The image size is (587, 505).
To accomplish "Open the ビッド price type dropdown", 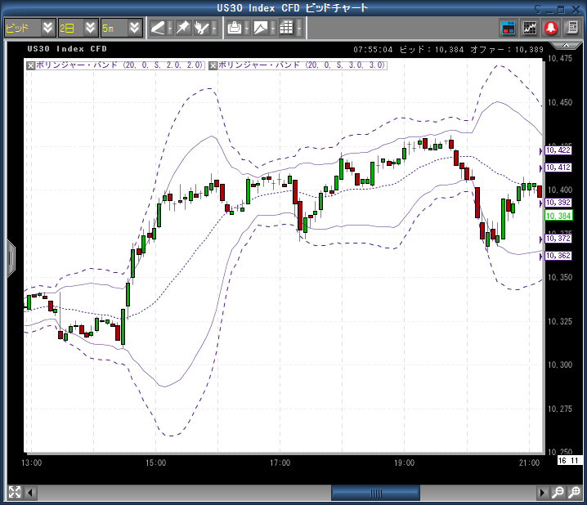I will [x=29, y=28].
